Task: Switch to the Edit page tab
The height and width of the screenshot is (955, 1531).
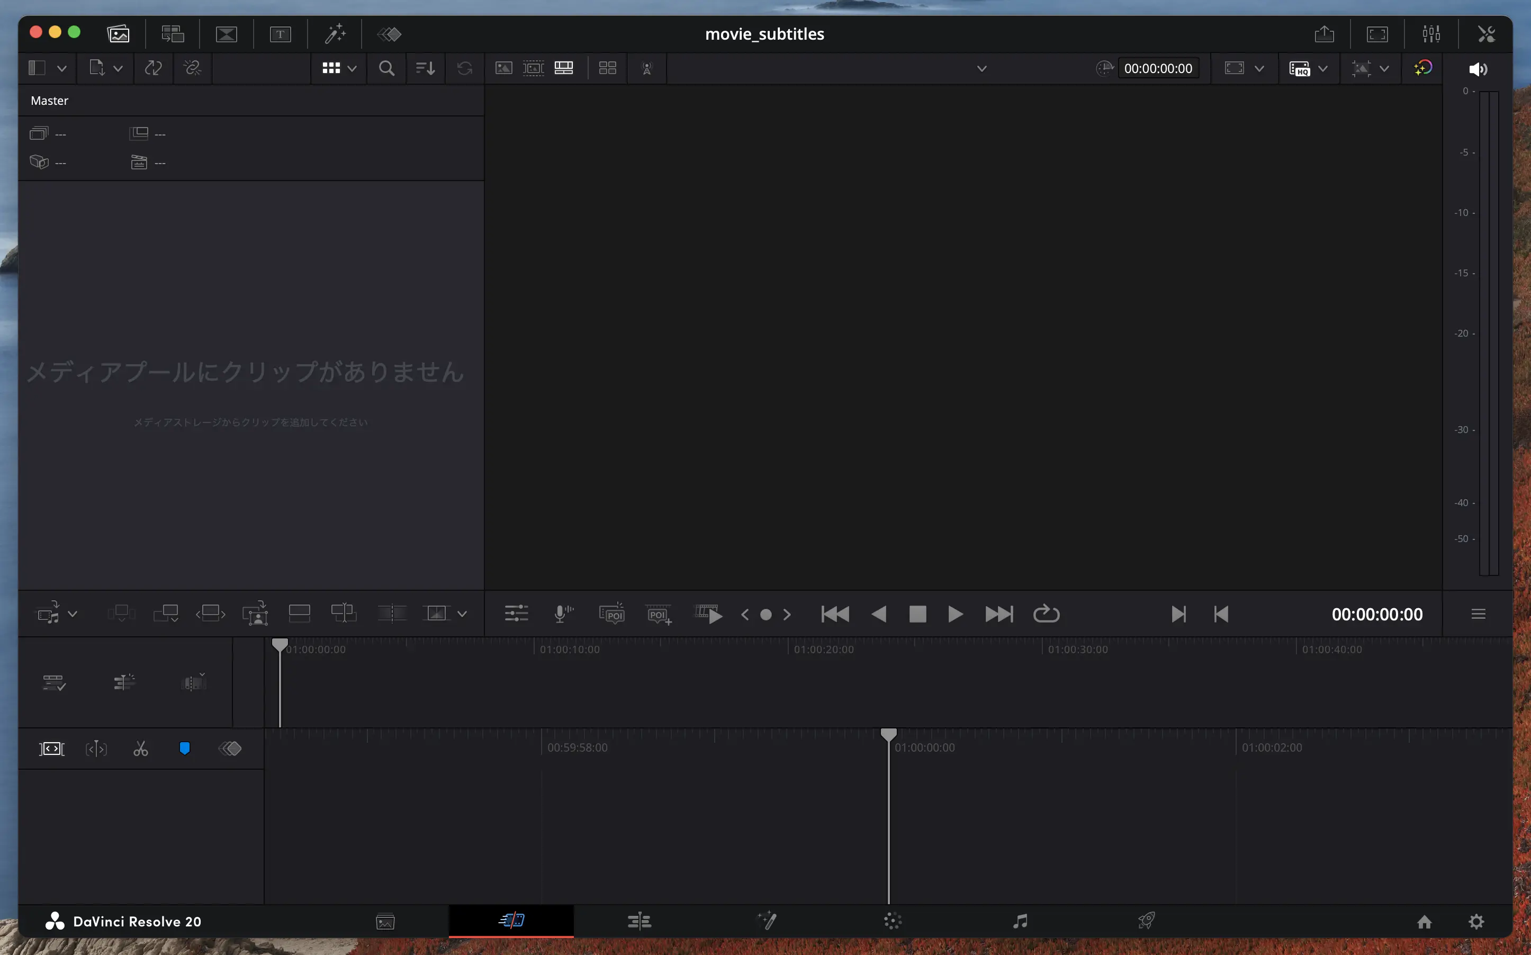Action: pos(639,922)
